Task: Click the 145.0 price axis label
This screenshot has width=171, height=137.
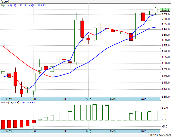Action: [166, 83]
